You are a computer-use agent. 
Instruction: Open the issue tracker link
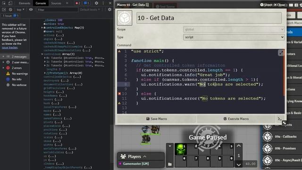(9, 47)
